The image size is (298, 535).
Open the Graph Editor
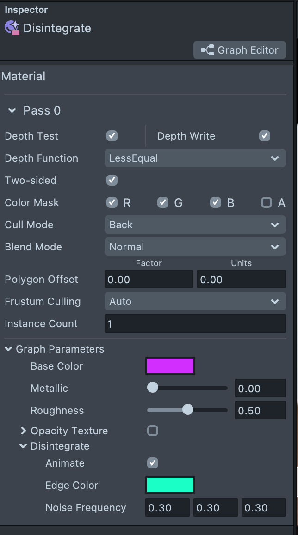coord(239,50)
